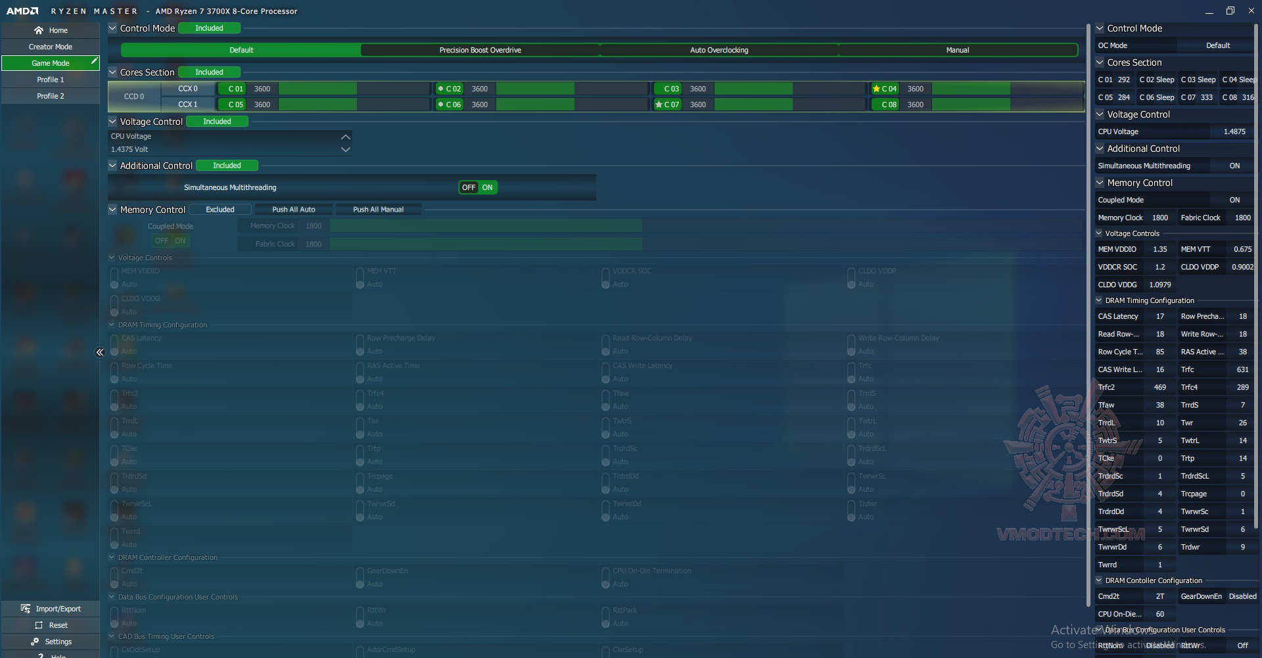Screen dimensions: 1262x658
Task: Select the Precision Boost Overdrive tab
Action: [480, 50]
